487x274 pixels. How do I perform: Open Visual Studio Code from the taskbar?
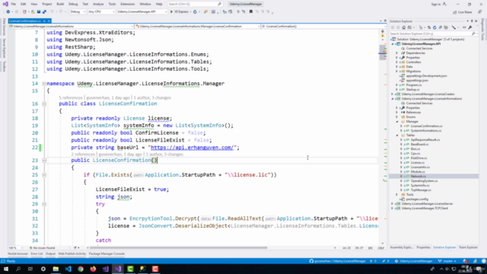click(x=68, y=269)
